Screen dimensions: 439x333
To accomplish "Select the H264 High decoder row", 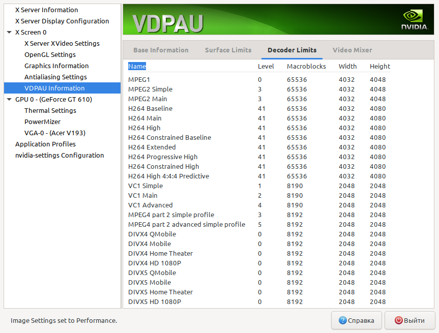I will (259, 128).
